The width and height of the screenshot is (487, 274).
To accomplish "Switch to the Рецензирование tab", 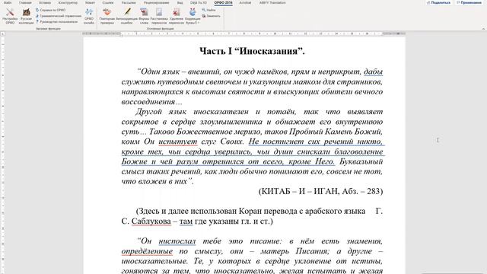I will click(x=157, y=2).
